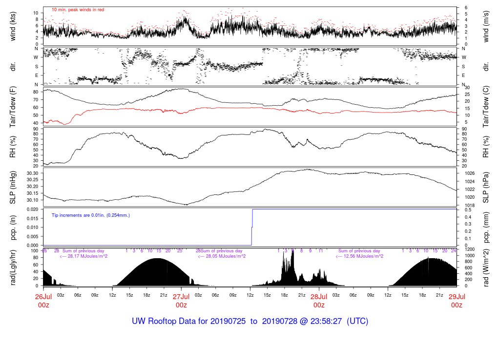Screen dimensions: 500x341
Task: Click the '00z' label under 28Jul
Action: (x=319, y=305)
